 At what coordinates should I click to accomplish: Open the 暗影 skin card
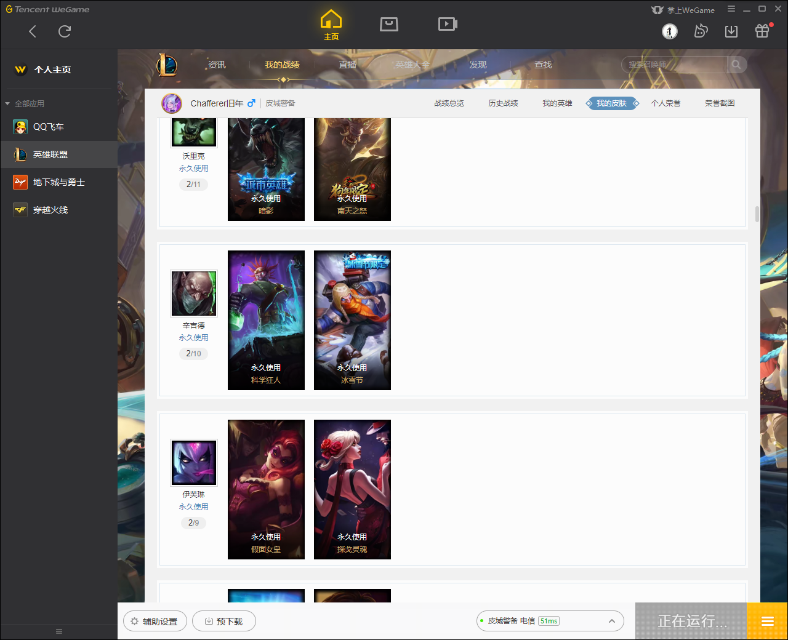[x=266, y=169]
